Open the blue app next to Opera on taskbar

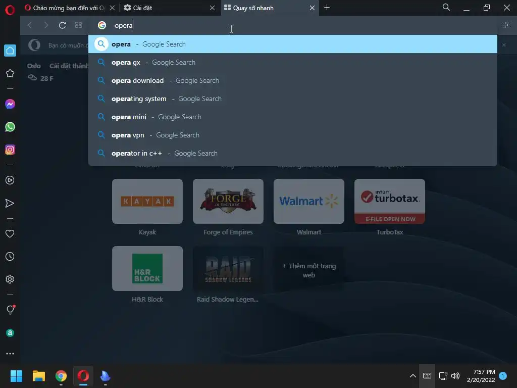[x=105, y=376]
